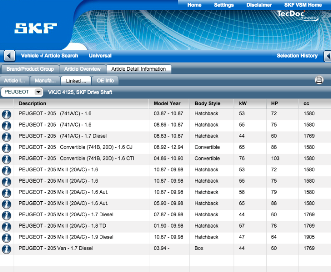The width and height of the screenshot is (331, 272).
Task: Sort by the HP column header
Action: 282,103
